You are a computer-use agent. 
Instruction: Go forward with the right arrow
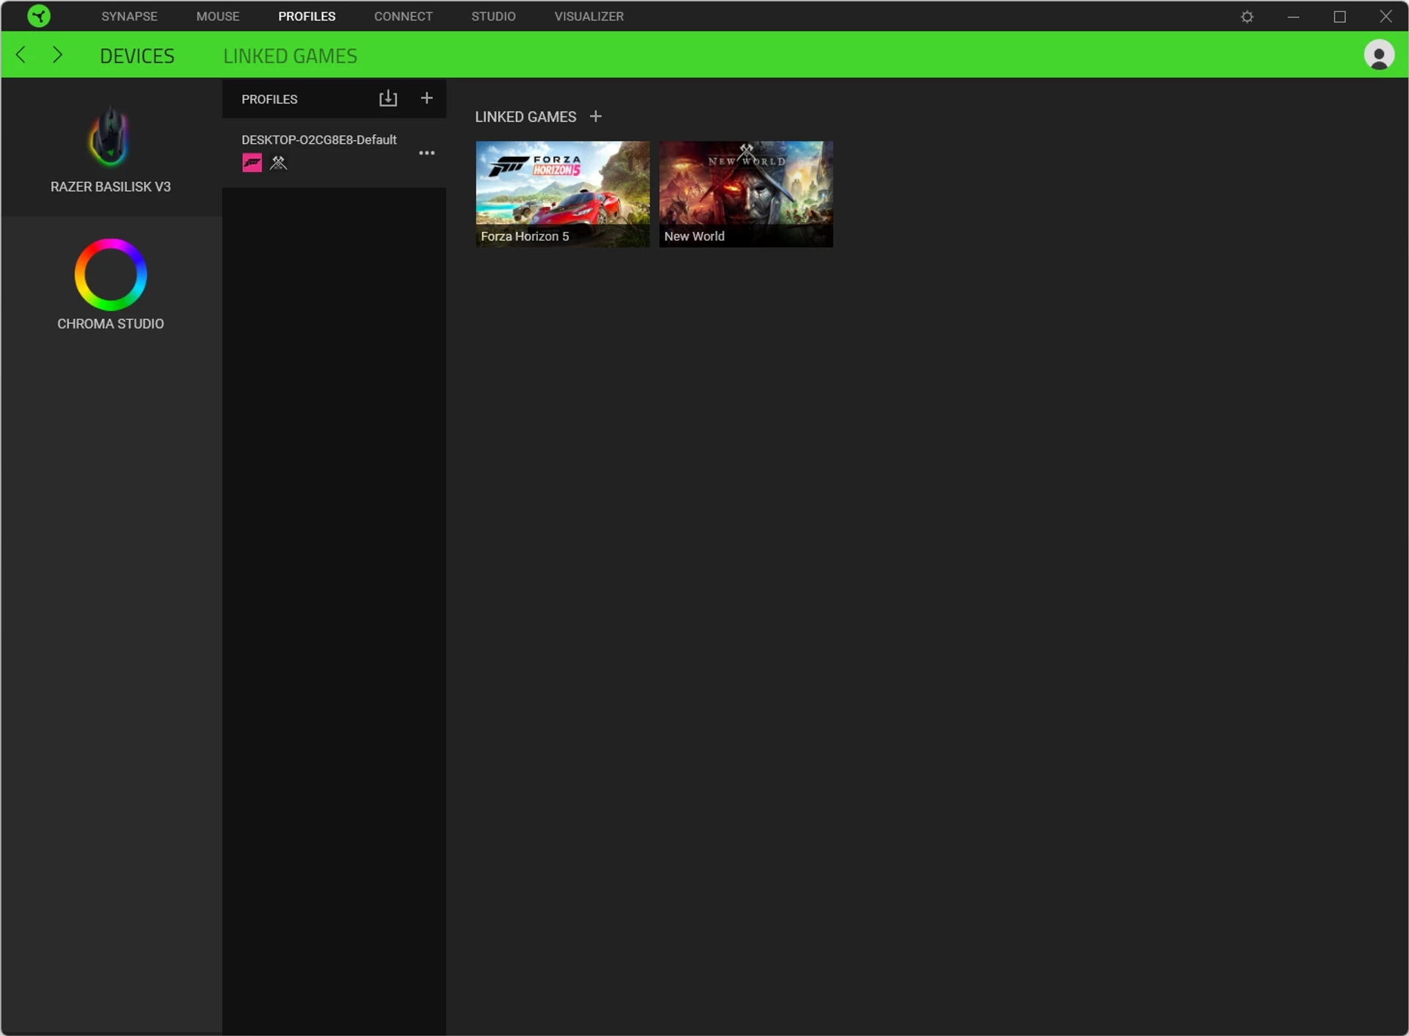(57, 55)
